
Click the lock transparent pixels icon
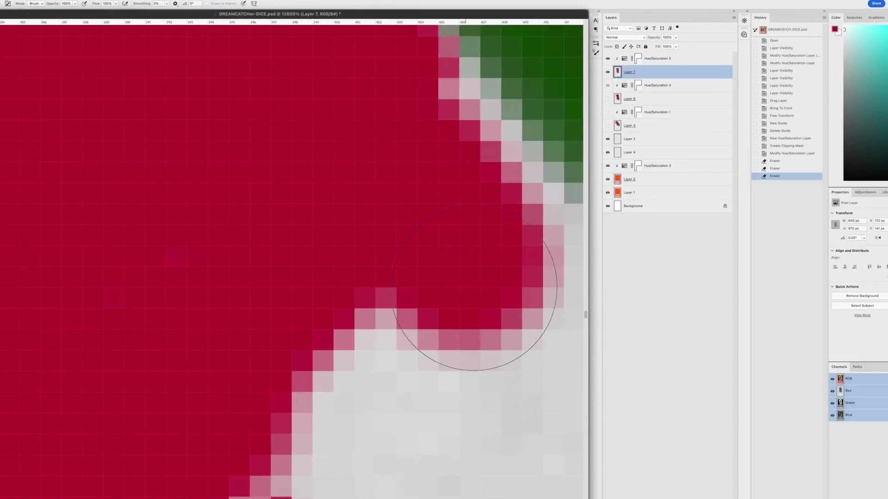(617, 47)
